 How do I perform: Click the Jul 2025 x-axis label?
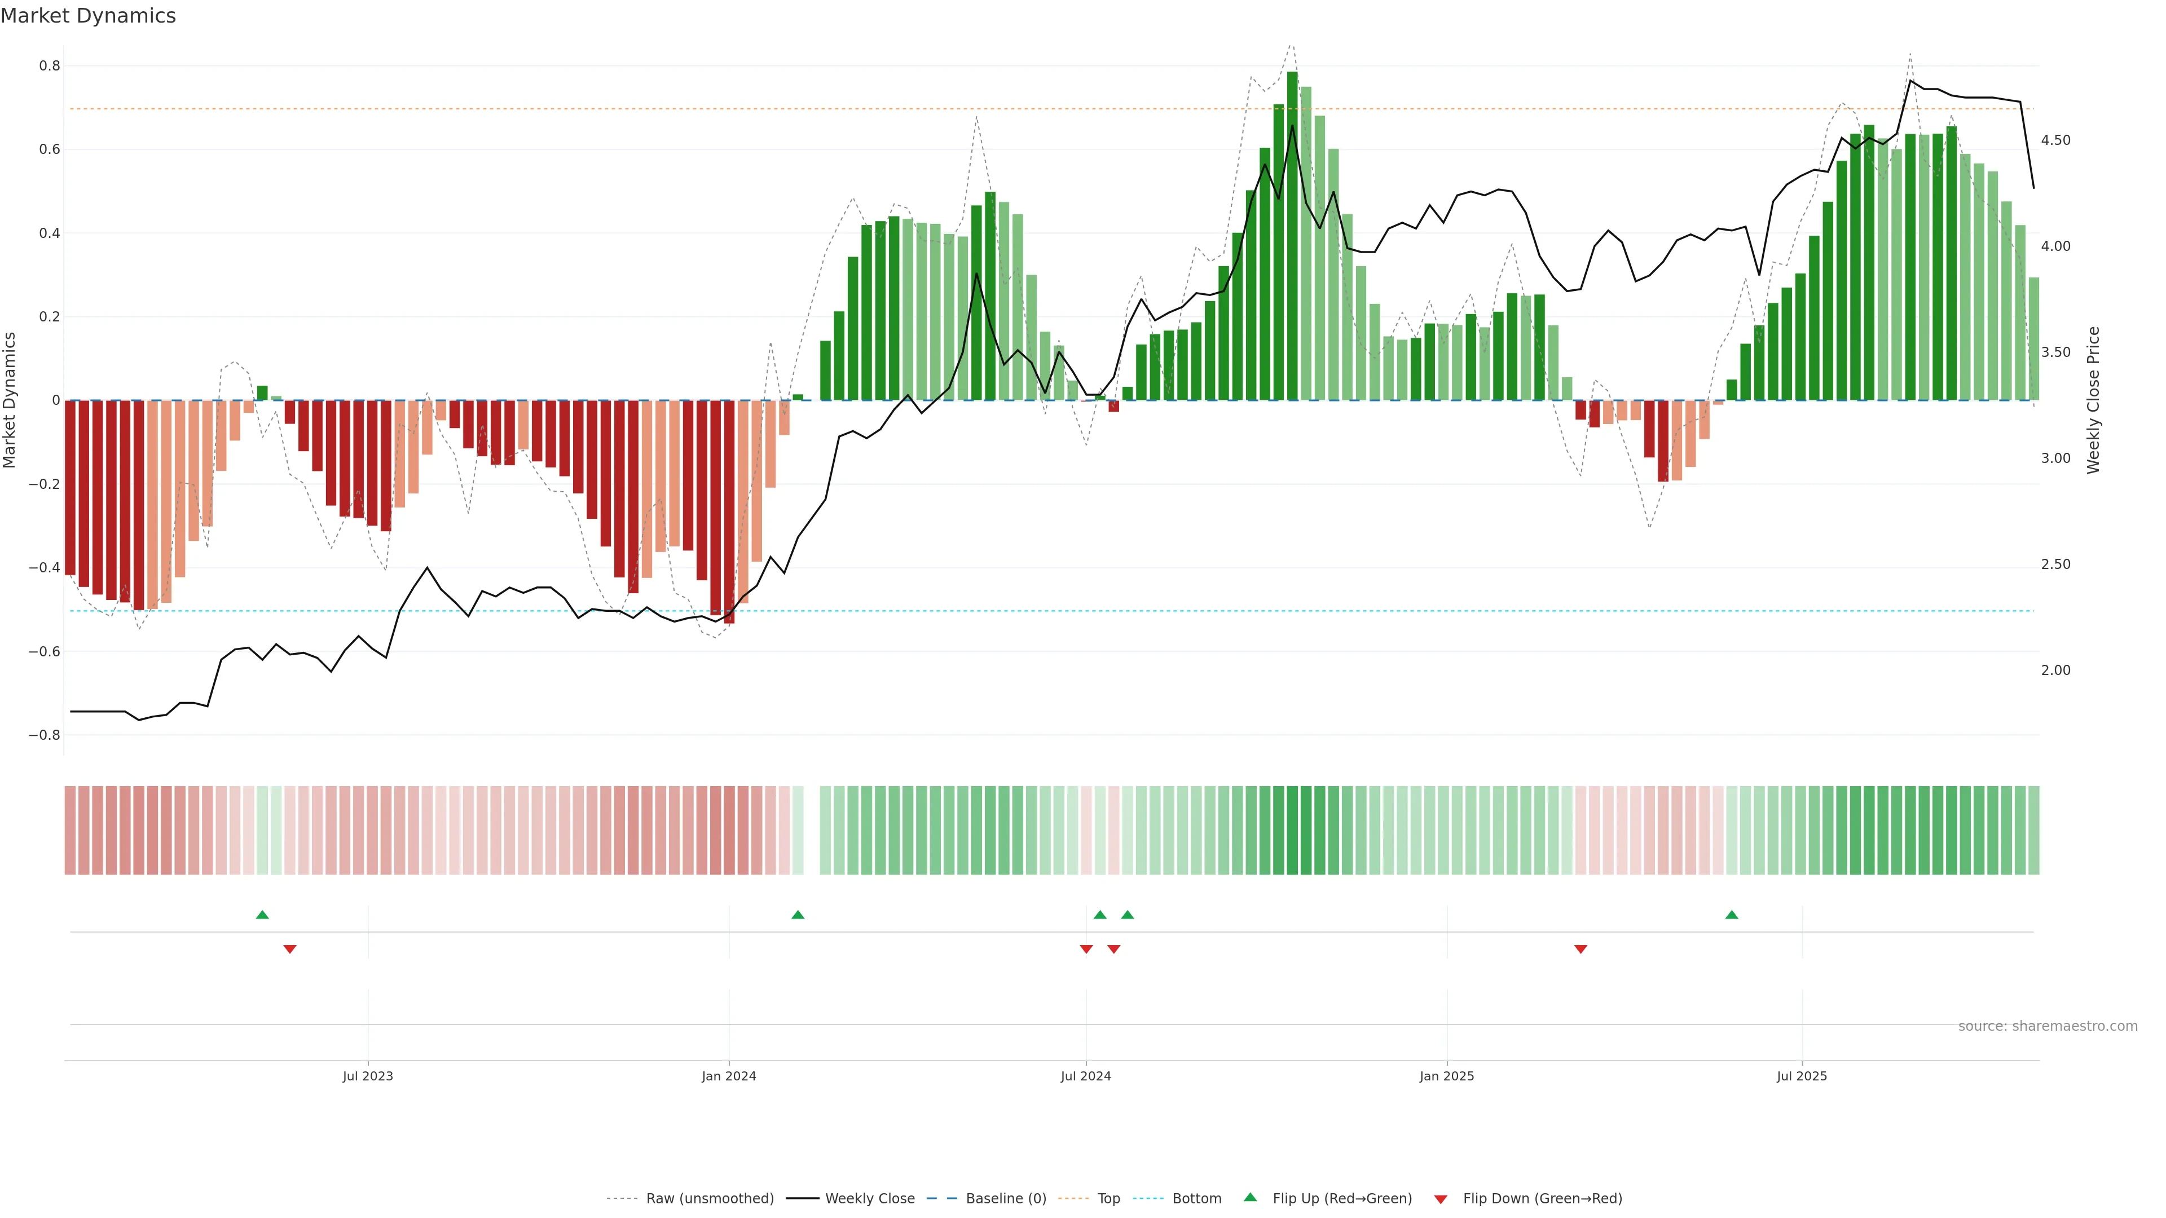pos(1802,1076)
